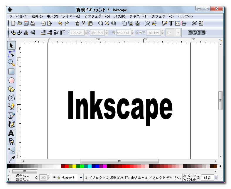
Task: Click the horizontal canvas scrollbar thumb
Action: [x=119, y=161]
